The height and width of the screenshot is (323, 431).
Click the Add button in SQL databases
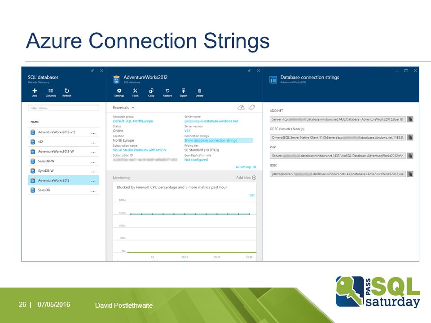pos(35,92)
